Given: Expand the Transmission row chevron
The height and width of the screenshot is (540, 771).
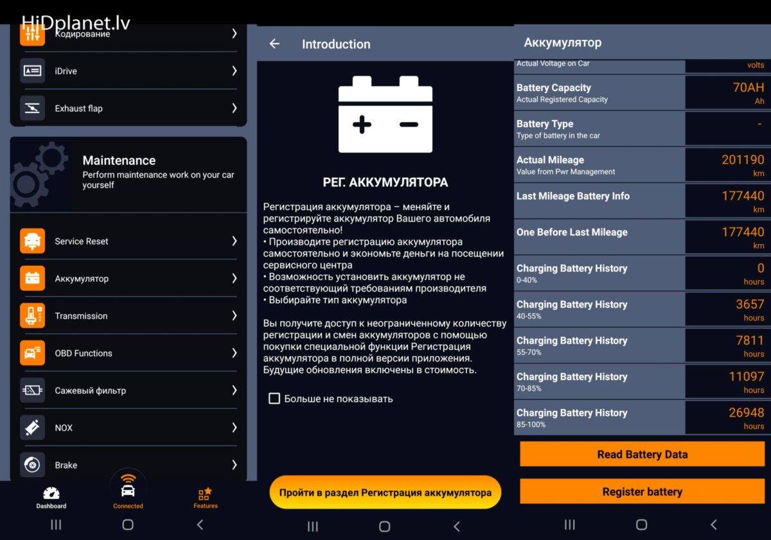Looking at the screenshot, I should click(x=234, y=316).
